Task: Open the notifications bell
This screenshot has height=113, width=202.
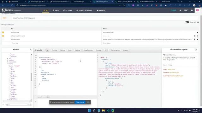Action: pyautogui.click(x=192, y=10)
